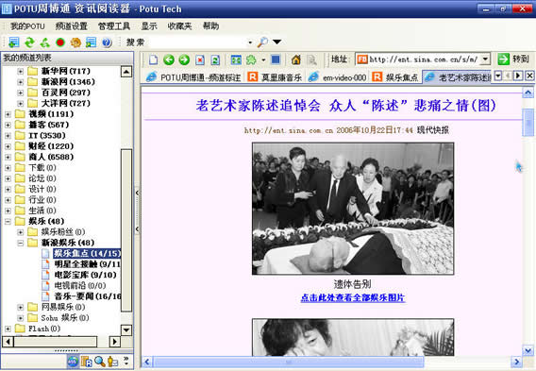
Task: Switch to 莫里康音乐 tab
Action: coord(275,76)
